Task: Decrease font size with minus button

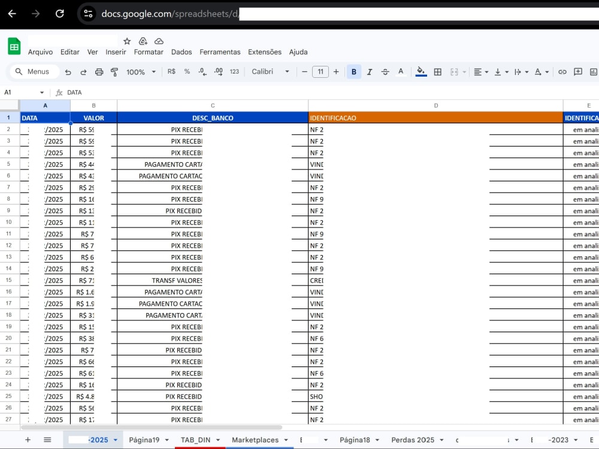Action: tap(304, 72)
